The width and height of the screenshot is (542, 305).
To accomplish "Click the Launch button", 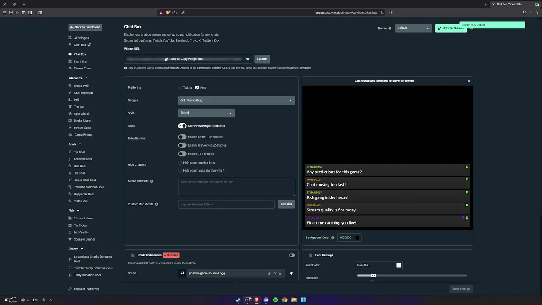I will 262,59.
